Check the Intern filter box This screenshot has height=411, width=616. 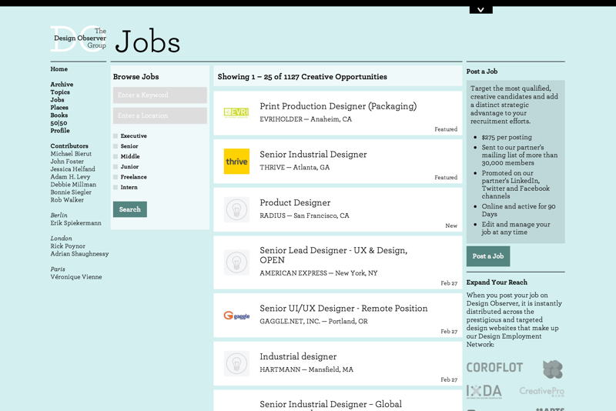coord(115,187)
